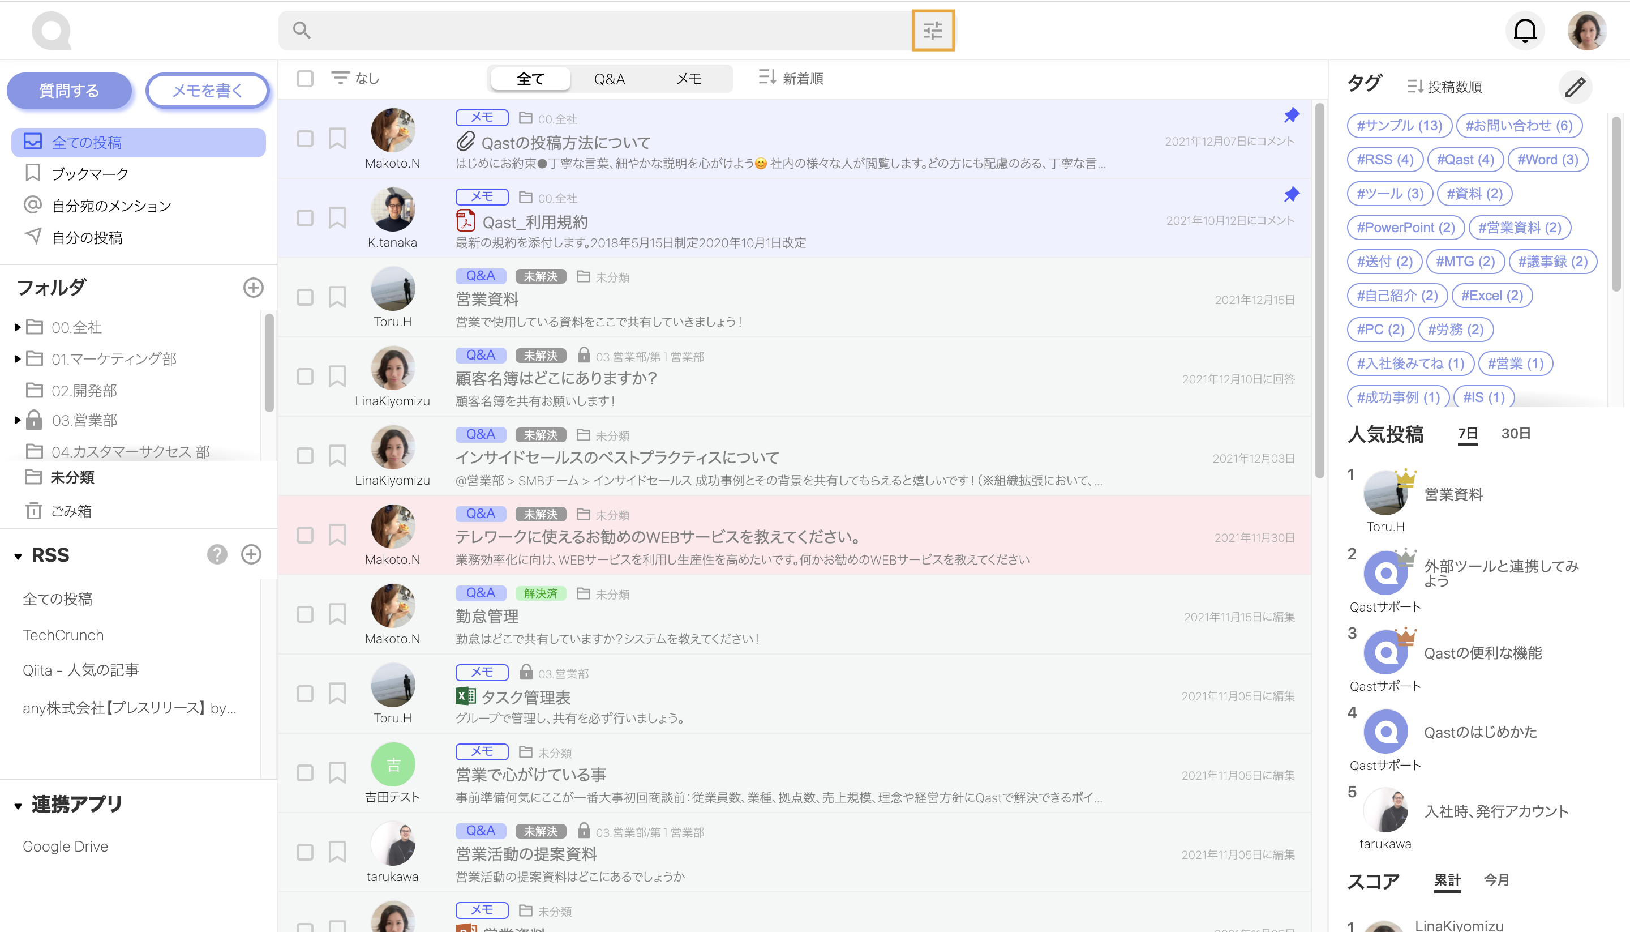The height and width of the screenshot is (932, 1630).
Task: Open the RSS help question mark
Action: click(x=217, y=554)
